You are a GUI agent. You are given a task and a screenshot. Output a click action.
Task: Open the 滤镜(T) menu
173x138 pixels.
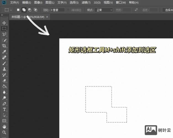86,2
